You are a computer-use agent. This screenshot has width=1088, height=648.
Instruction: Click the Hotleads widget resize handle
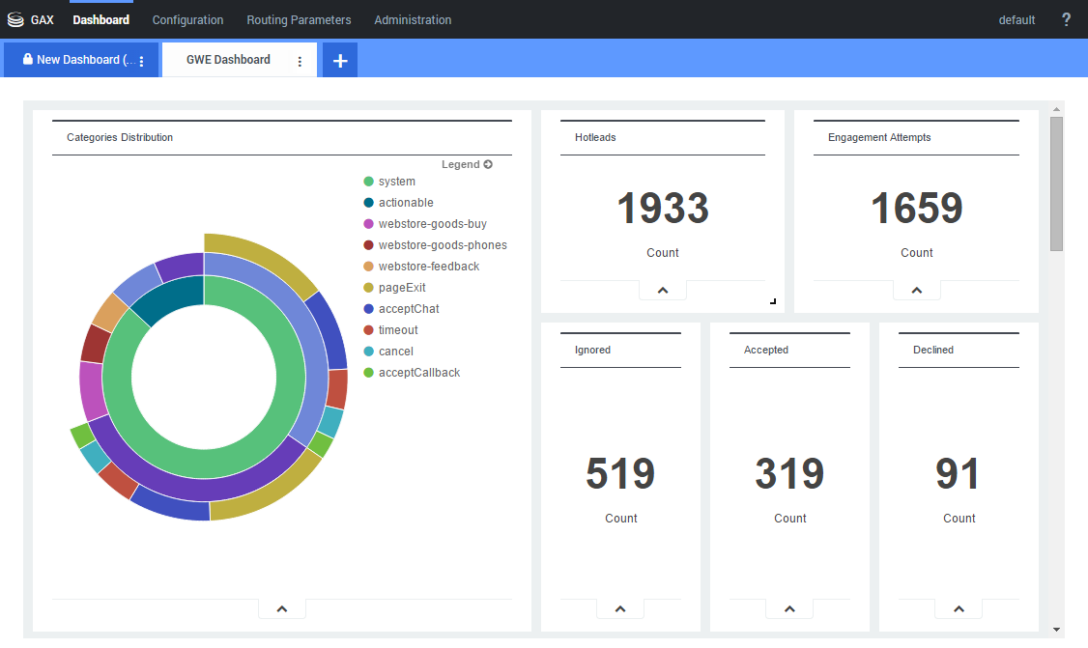pos(772,301)
